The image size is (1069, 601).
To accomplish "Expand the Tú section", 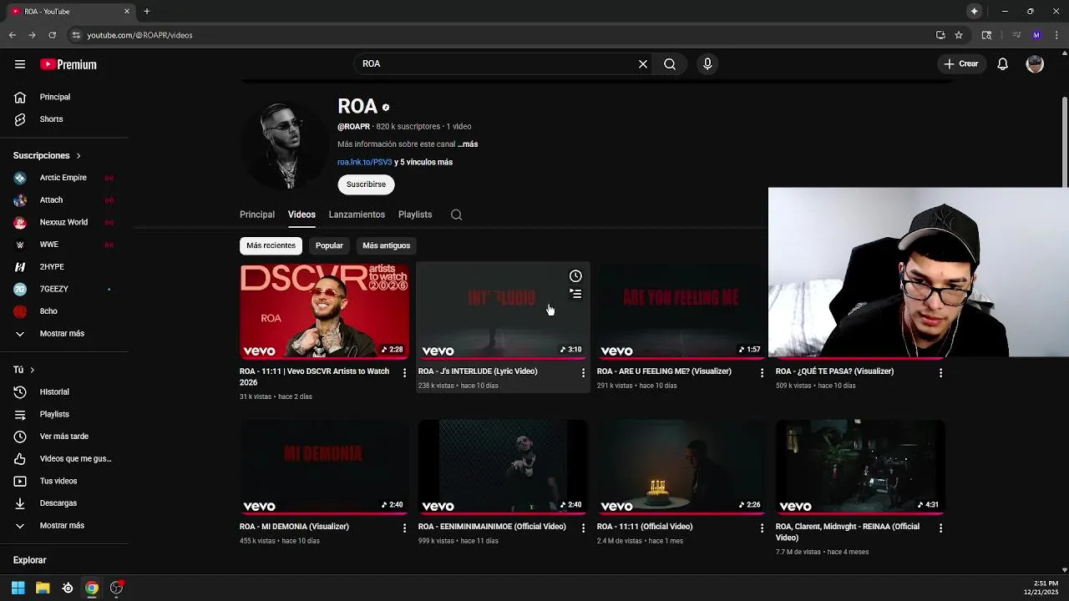I will pyautogui.click(x=24, y=370).
